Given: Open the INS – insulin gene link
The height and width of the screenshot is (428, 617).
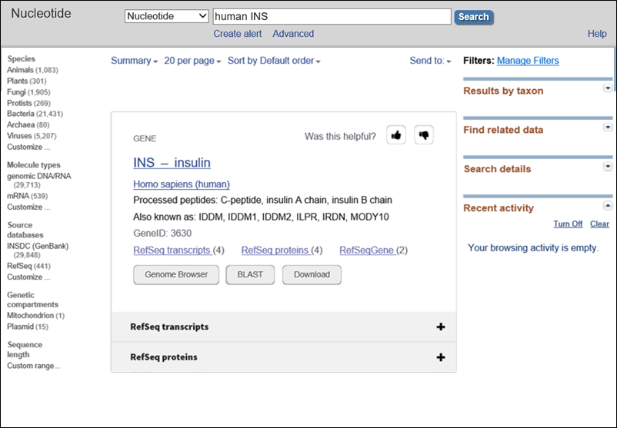Looking at the screenshot, I should coord(172,162).
